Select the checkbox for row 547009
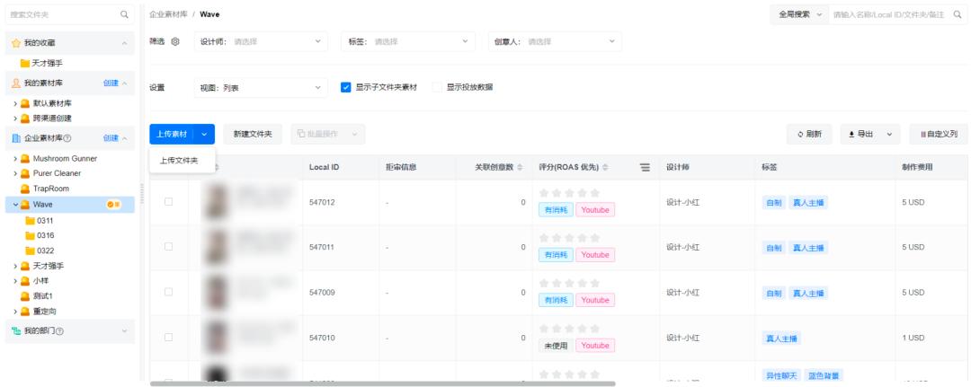971x387 pixels. (168, 292)
